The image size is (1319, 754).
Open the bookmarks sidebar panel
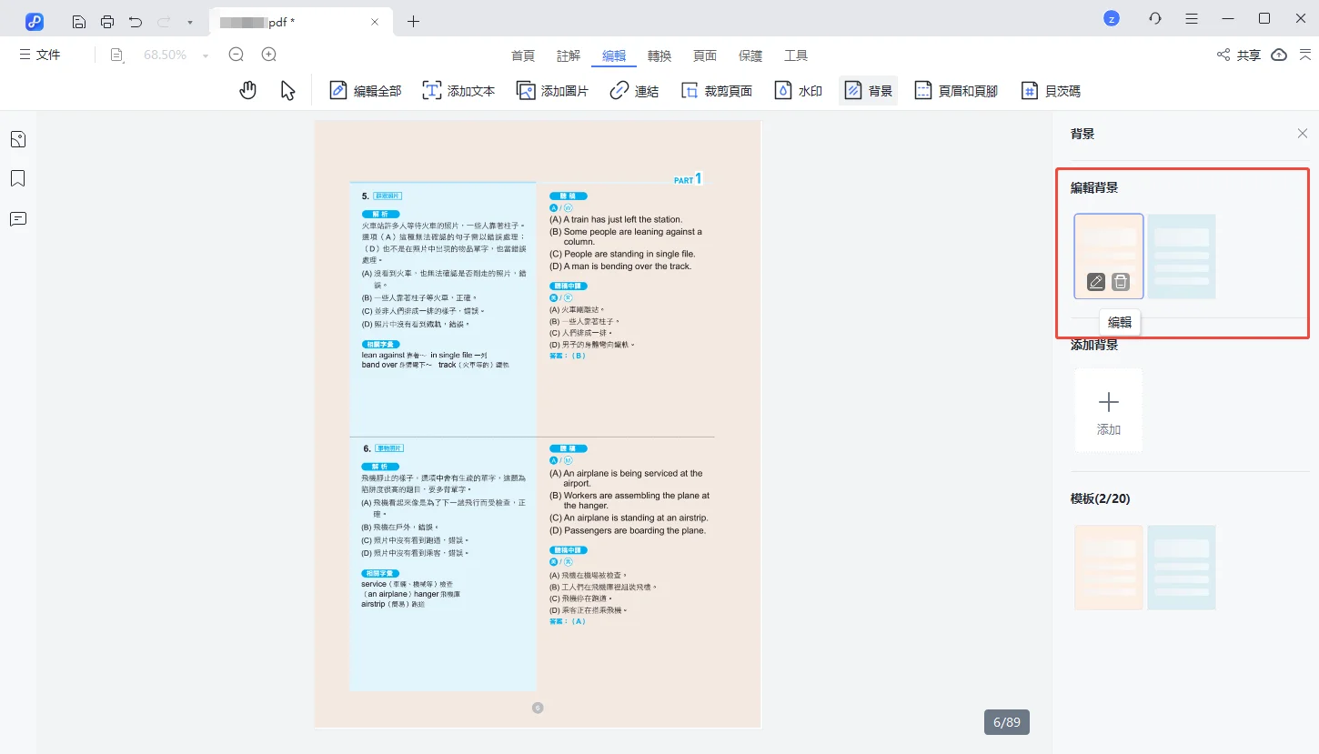tap(18, 178)
